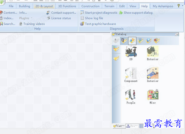185x134 pixels.
Task: Open the Component catalog folder
Action: [131, 75]
